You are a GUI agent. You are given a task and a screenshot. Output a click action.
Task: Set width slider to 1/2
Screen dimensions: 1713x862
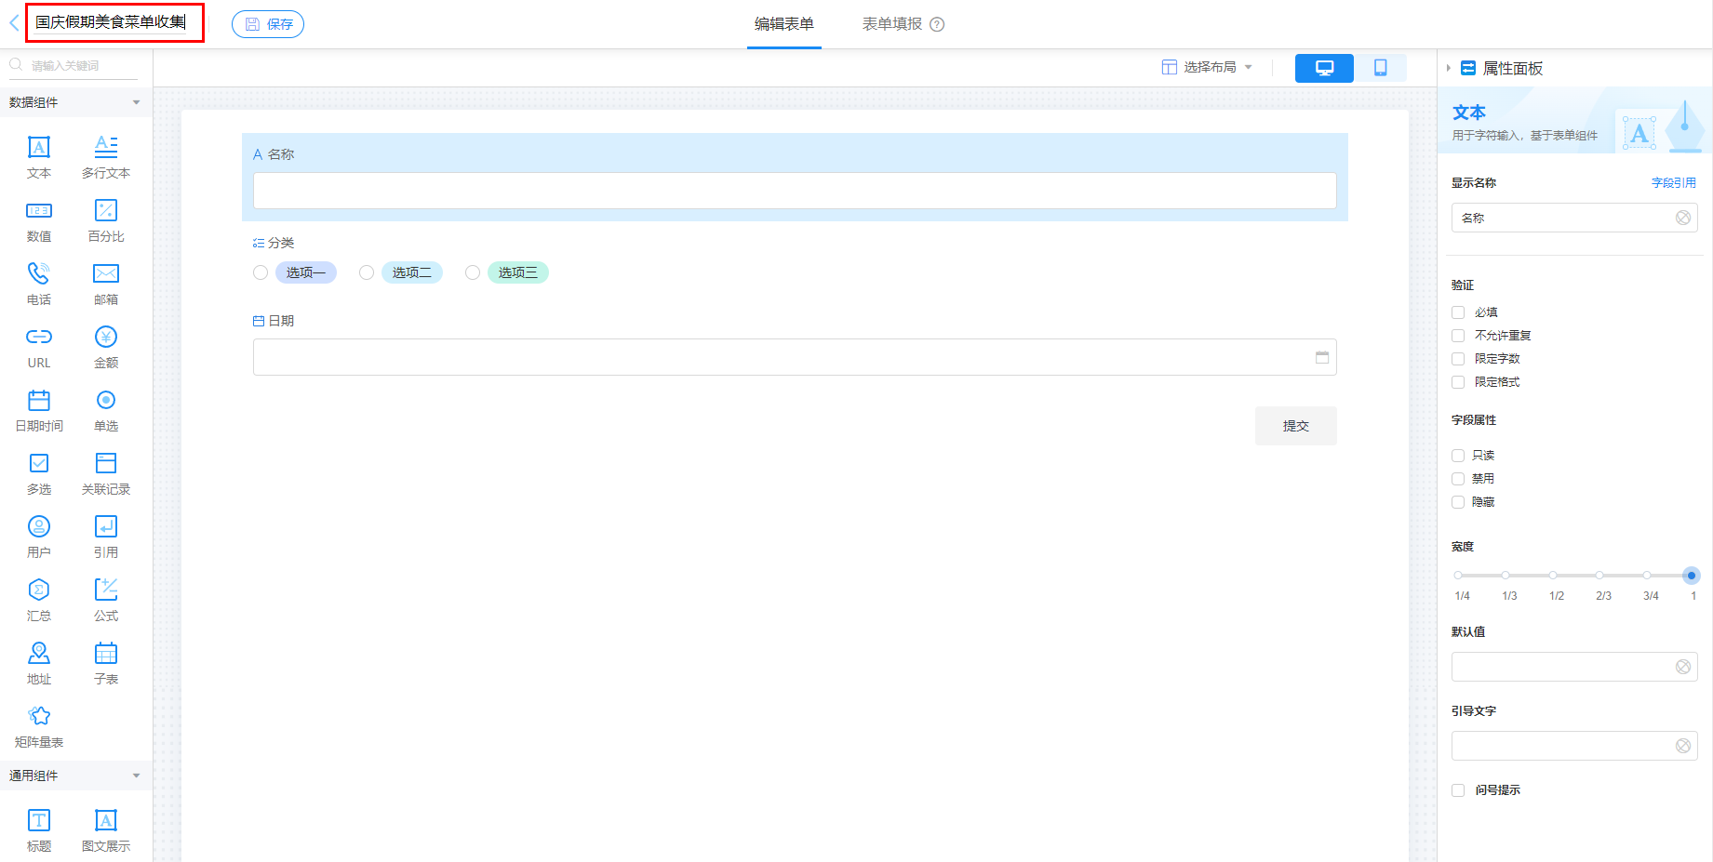coord(1553,576)
